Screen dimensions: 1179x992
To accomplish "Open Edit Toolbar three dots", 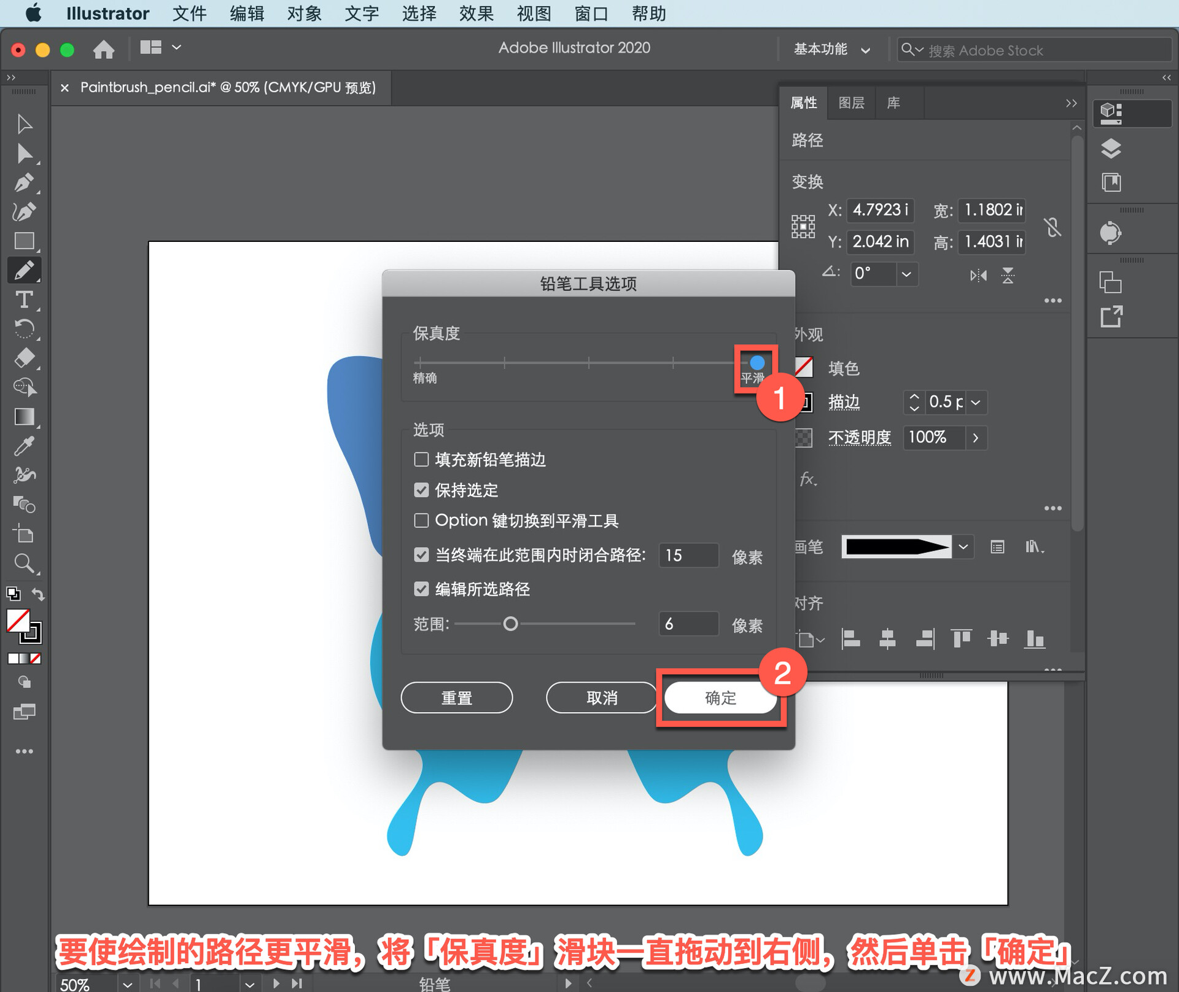I will point(24,751).
